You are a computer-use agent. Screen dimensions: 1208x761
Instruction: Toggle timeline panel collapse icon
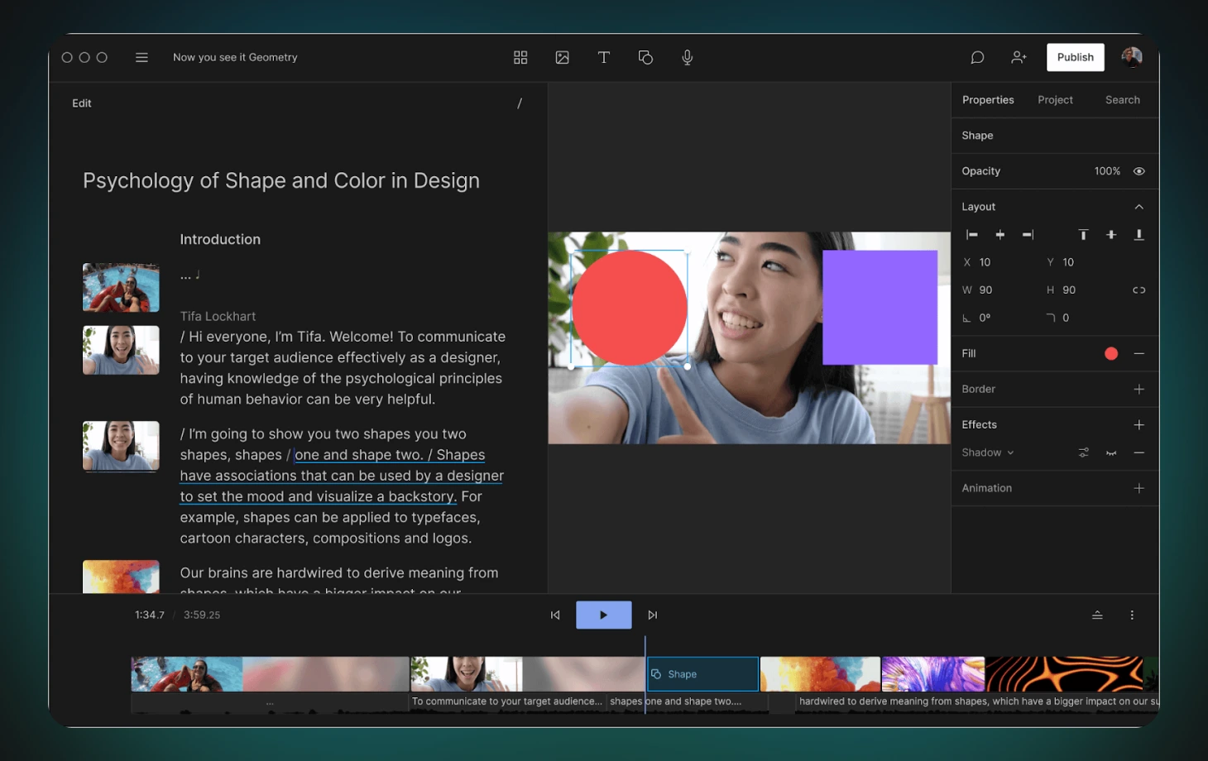[1097, 615]
